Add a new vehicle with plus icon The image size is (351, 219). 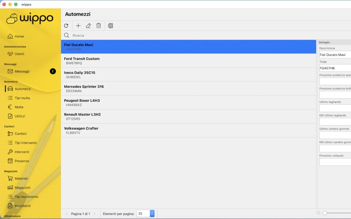[78, 26]
